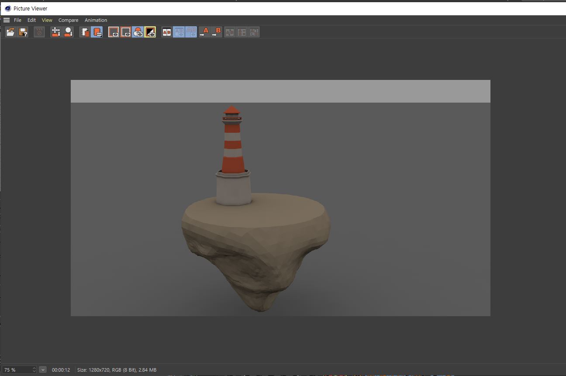Click the Set as B icon
Screen dimensions: 566x376
[216, 32]
